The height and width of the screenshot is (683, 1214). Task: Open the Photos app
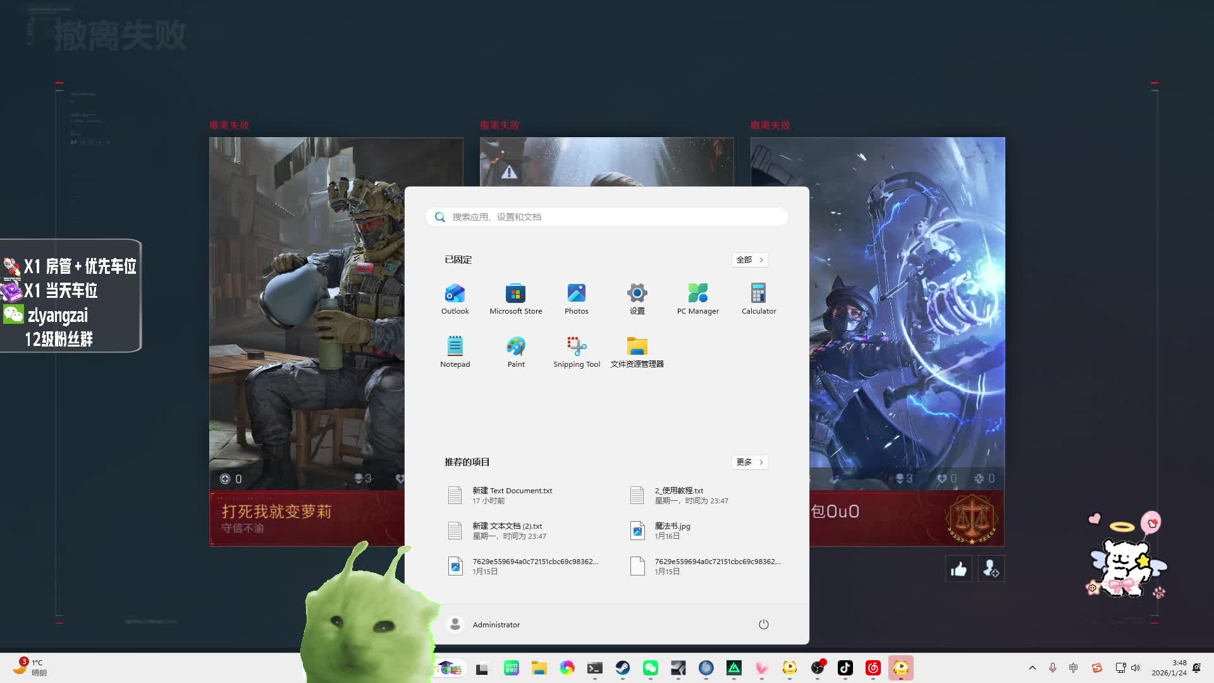pyautogui.click(x=576, y=298)
